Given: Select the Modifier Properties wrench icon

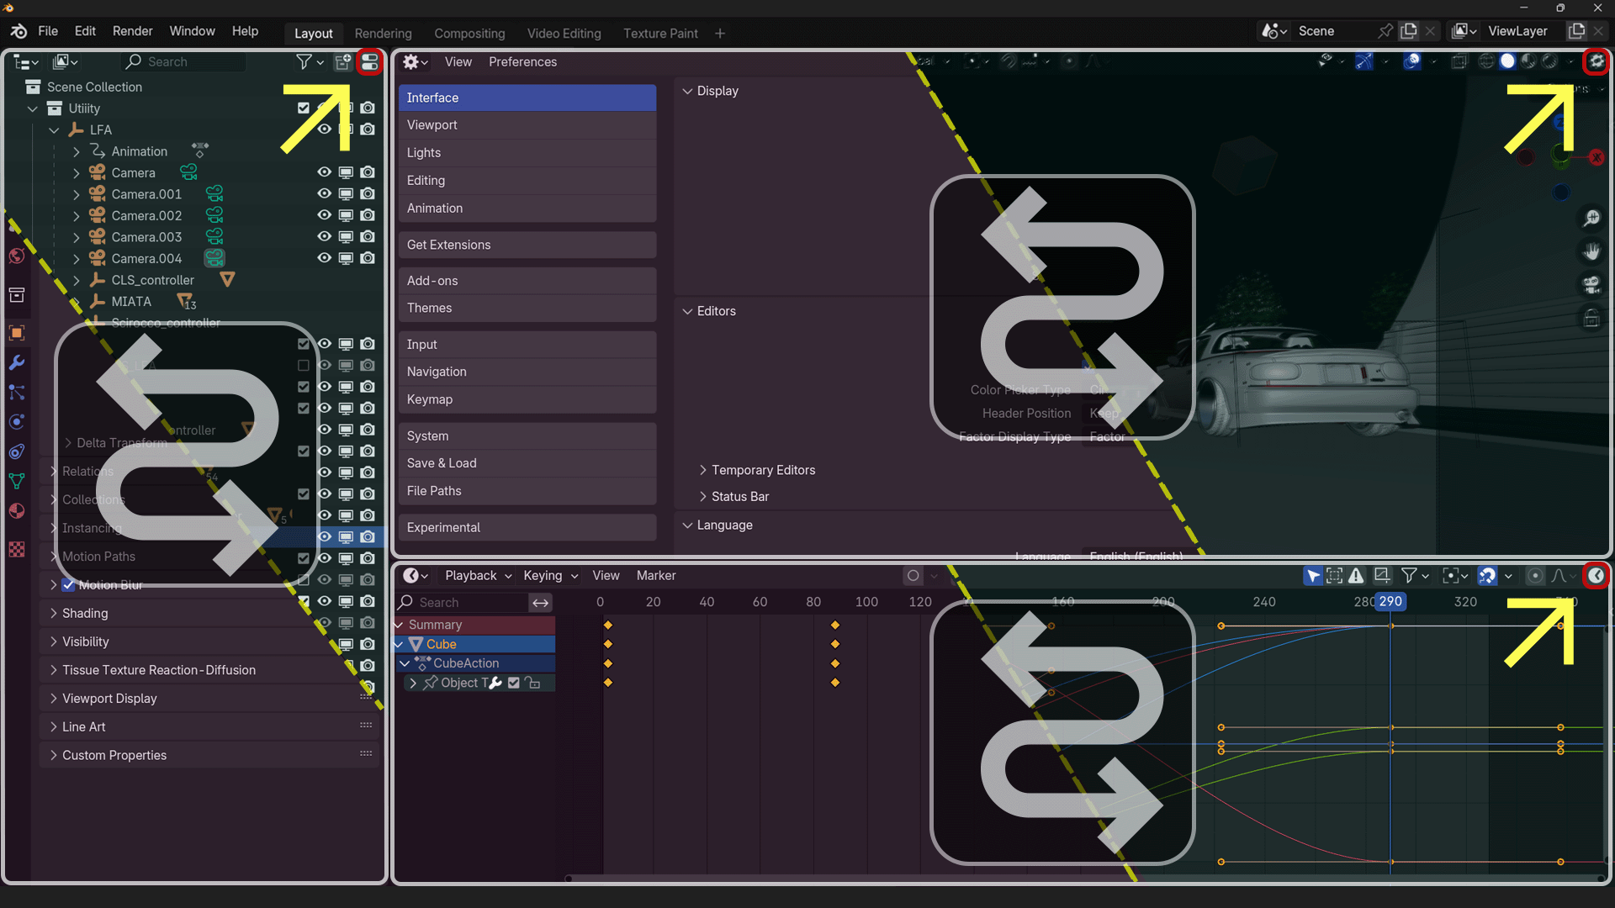Looking at the screenshot, I should pyautogui.click(x=16, y=362).
